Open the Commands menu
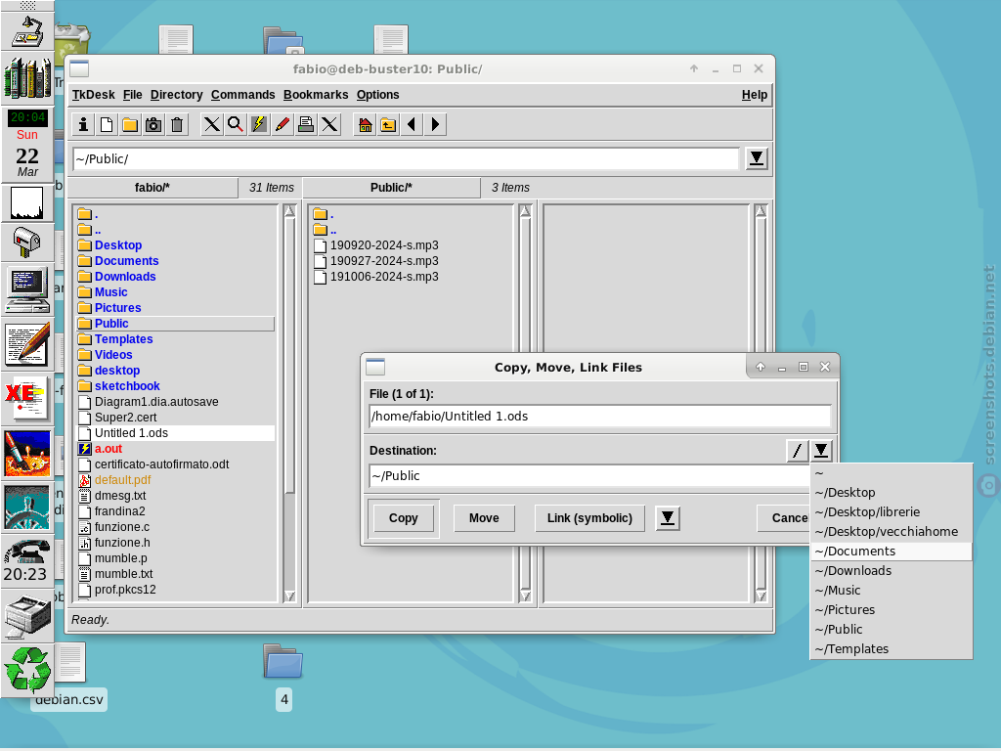The image size is (1001, 751). point(242,95)
